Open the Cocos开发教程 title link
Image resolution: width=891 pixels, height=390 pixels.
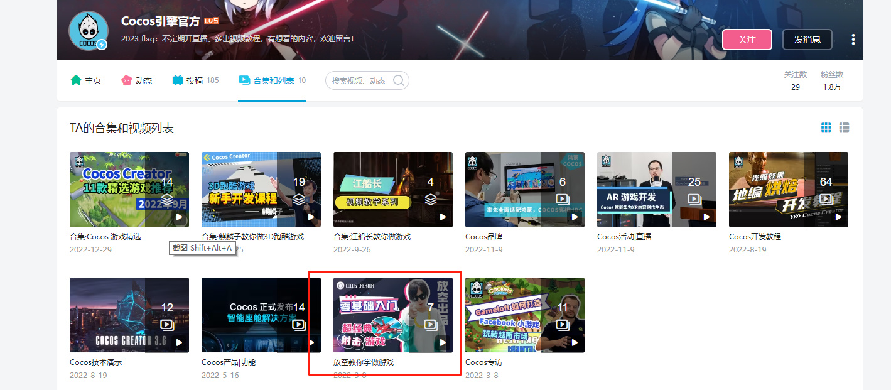[755, 237]
